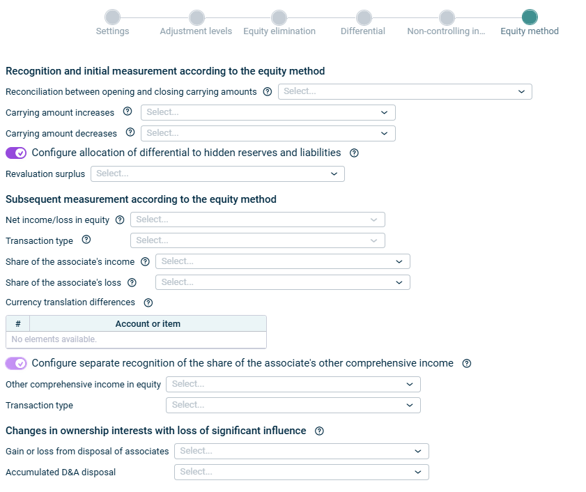Screen dimensions: 586x492
Task: Expand Gain or loss from disposal dropdown
Action: tap(301, 451)
